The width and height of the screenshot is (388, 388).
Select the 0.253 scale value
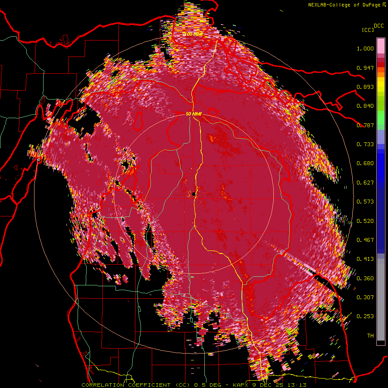(365, 316)
